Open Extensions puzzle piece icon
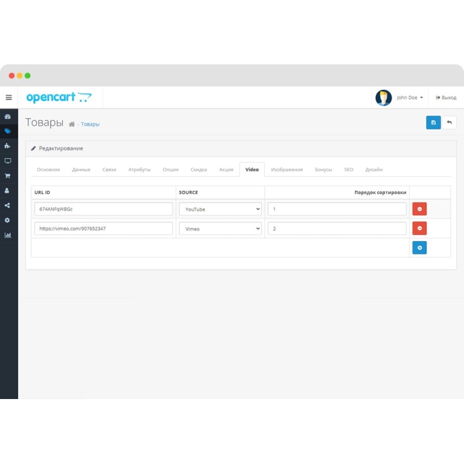Image resolution: width=464 pixels, height=464 pixels. (8, 146)
